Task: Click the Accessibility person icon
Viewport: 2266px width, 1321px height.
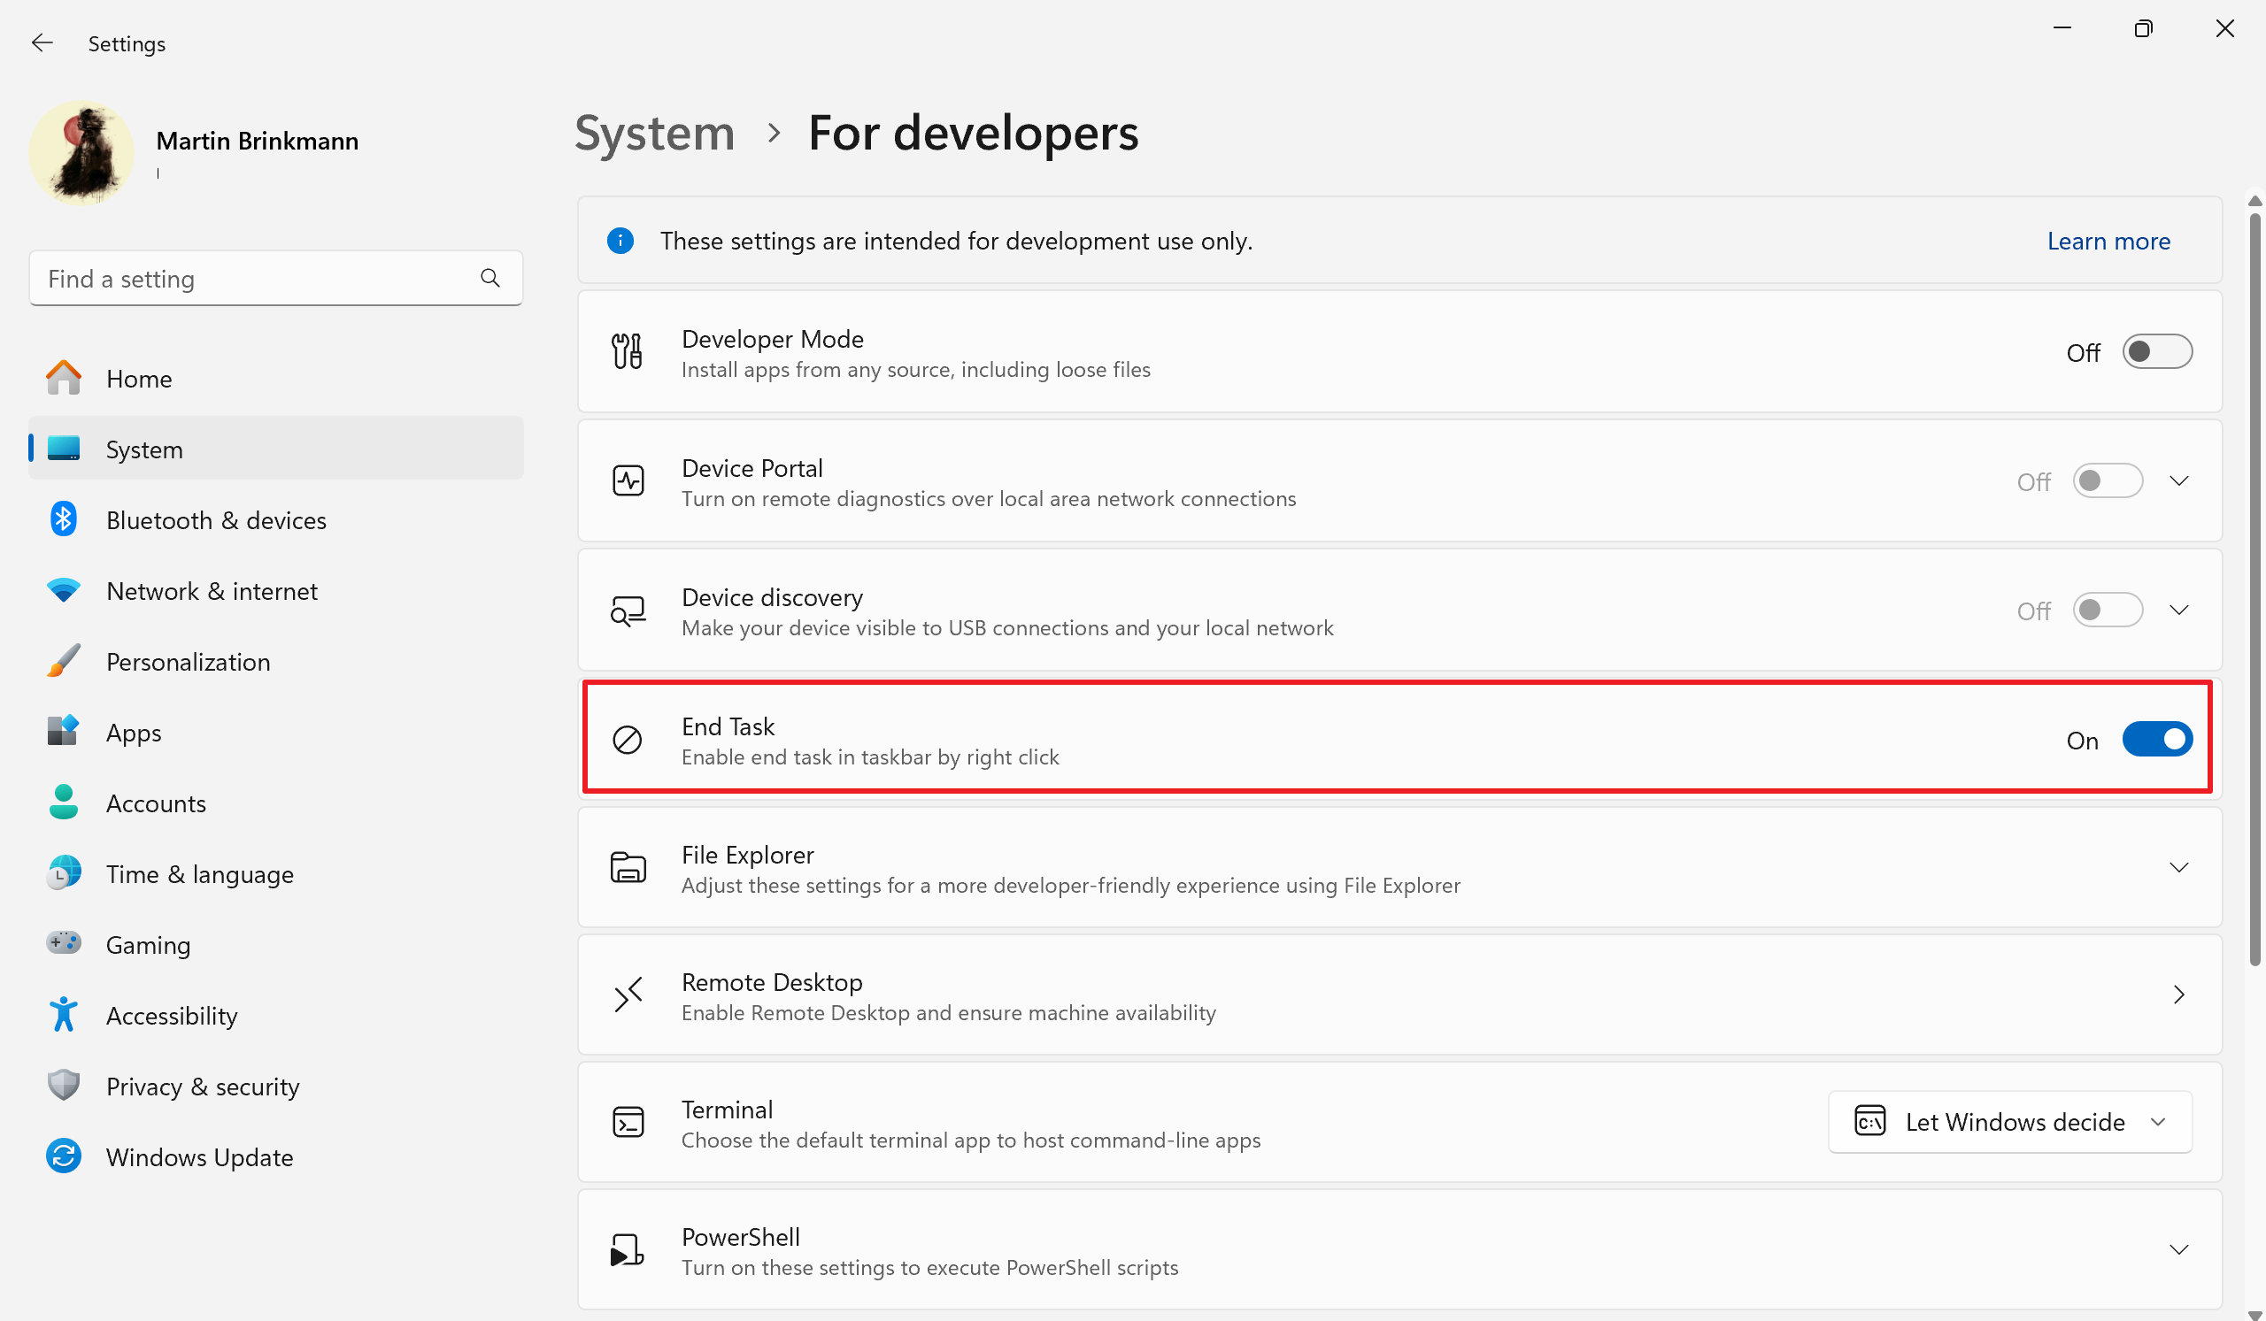Action: 63,1015
